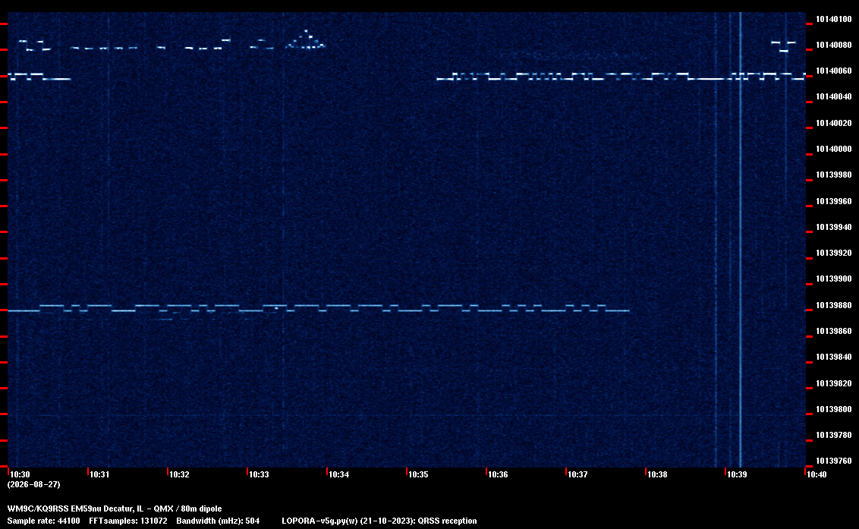
Task: Click the (2026-08-27) date text
Action: (x=33, y=484)
